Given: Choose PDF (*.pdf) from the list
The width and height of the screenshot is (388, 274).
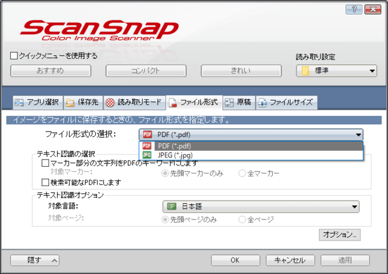Looking at the screenshot, I should tap(251, 145).
